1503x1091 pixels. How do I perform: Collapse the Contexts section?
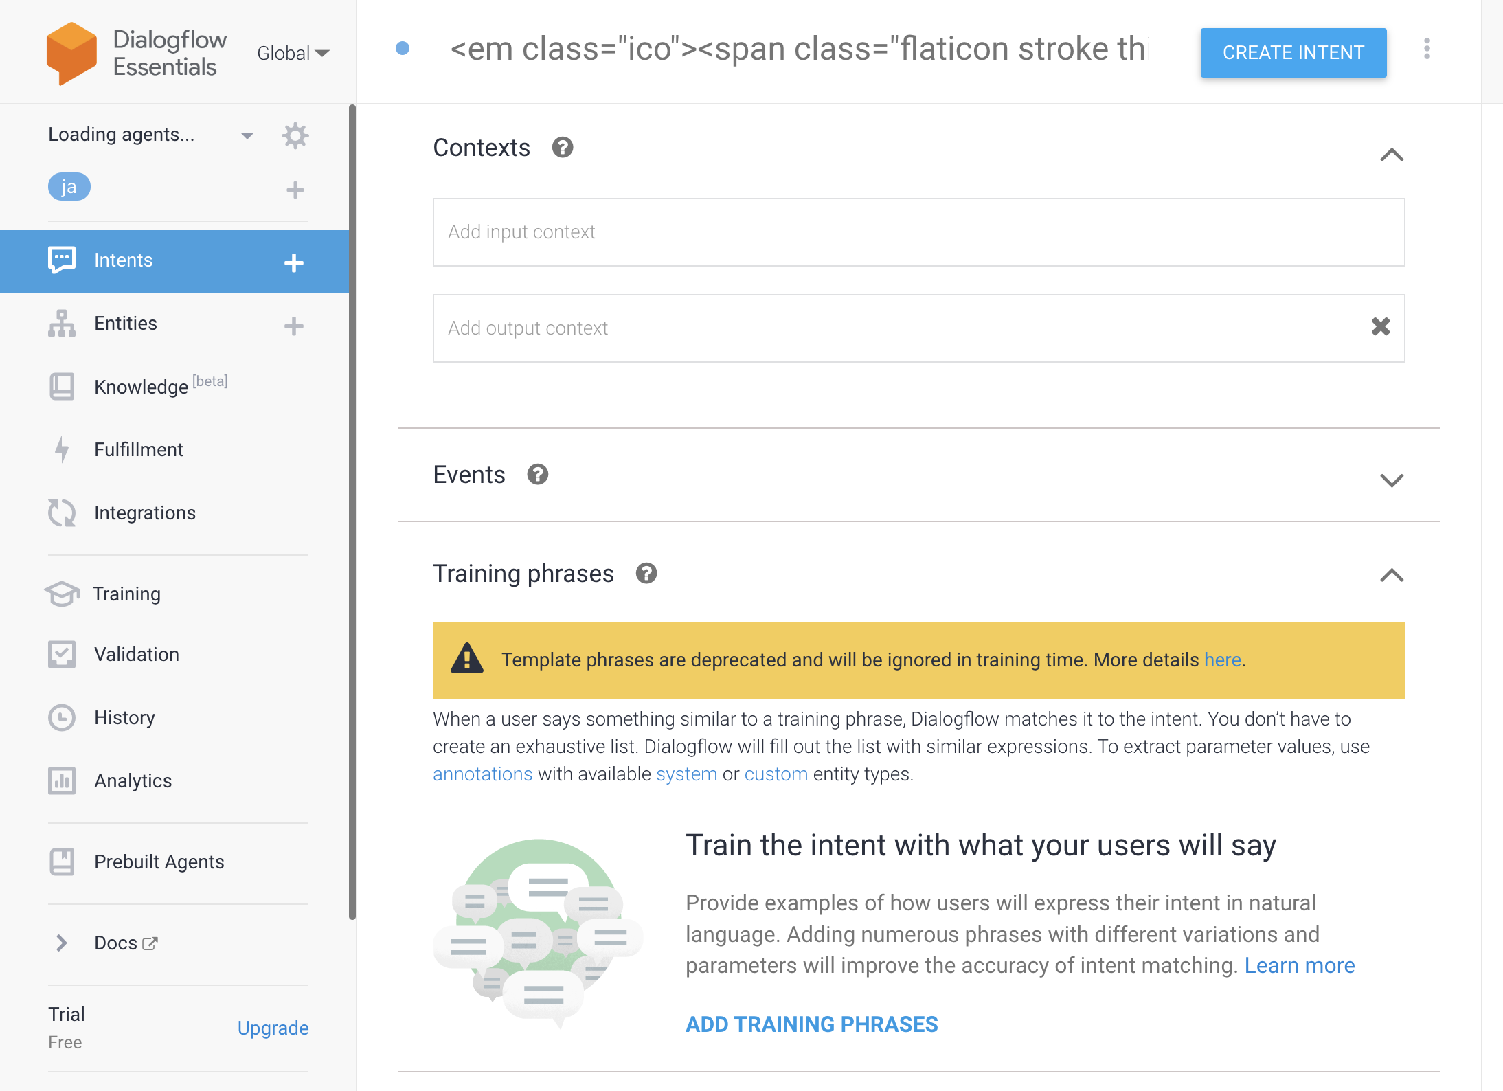(1391, 155)
